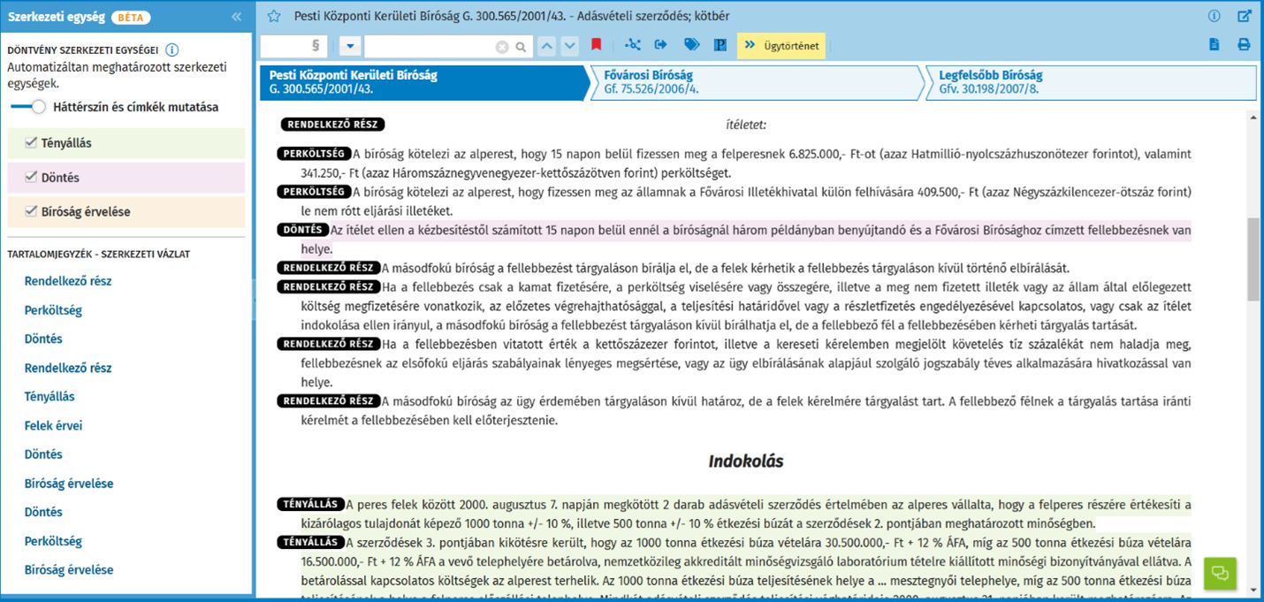Click the paragraph number input field
The height and width of the screenshot is (602, 1264).
point(293,46)
